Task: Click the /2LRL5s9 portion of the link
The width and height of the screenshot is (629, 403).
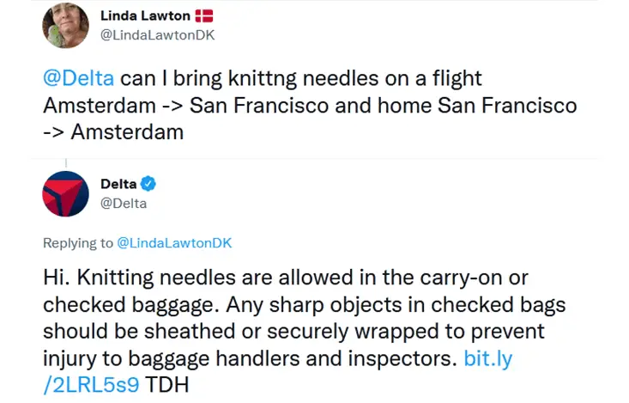Action: [92, 385]
